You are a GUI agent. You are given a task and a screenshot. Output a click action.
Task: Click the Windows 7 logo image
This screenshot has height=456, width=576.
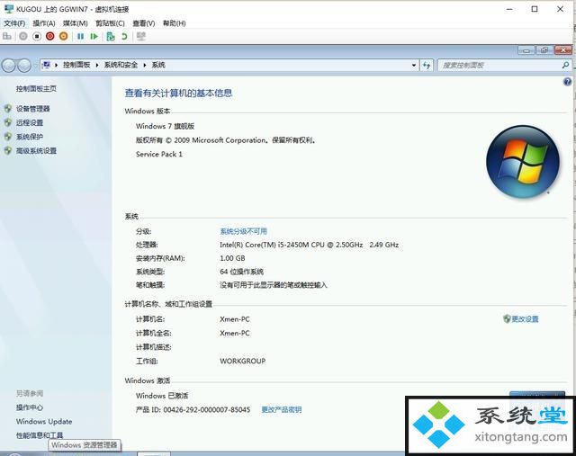click(522, 162)
